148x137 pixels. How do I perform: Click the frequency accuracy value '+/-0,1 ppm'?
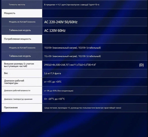[61, 5]
